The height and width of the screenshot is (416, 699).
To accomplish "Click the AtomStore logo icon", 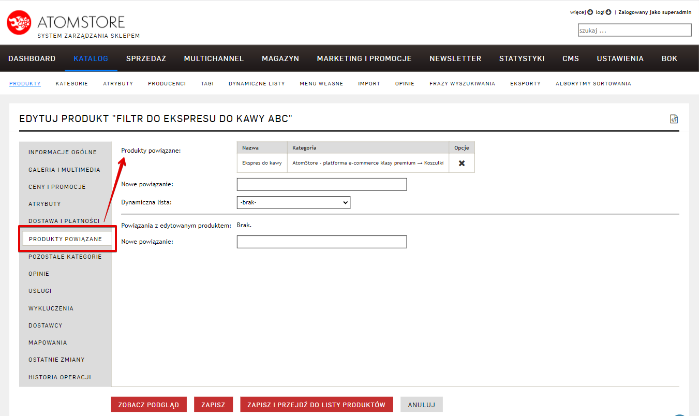I will [x=19, y=23].
